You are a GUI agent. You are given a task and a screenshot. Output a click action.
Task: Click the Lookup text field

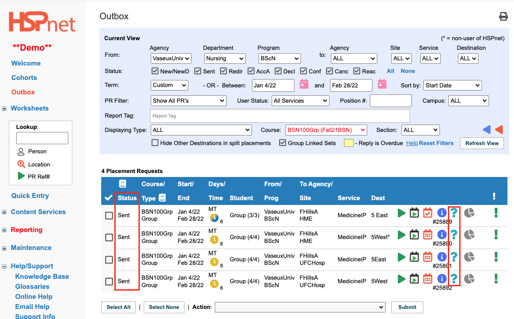click(x=43, y=138)
